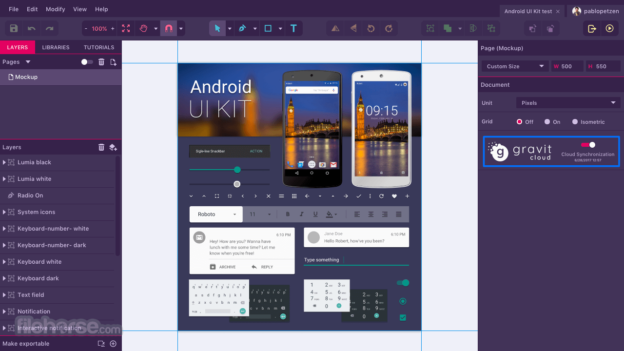Delete layer with Layers trash icon
The image size is (624, 351).
101,147
